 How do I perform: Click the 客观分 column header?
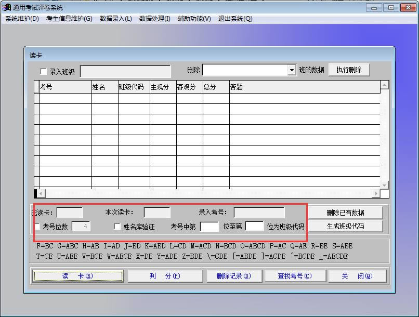189,87
